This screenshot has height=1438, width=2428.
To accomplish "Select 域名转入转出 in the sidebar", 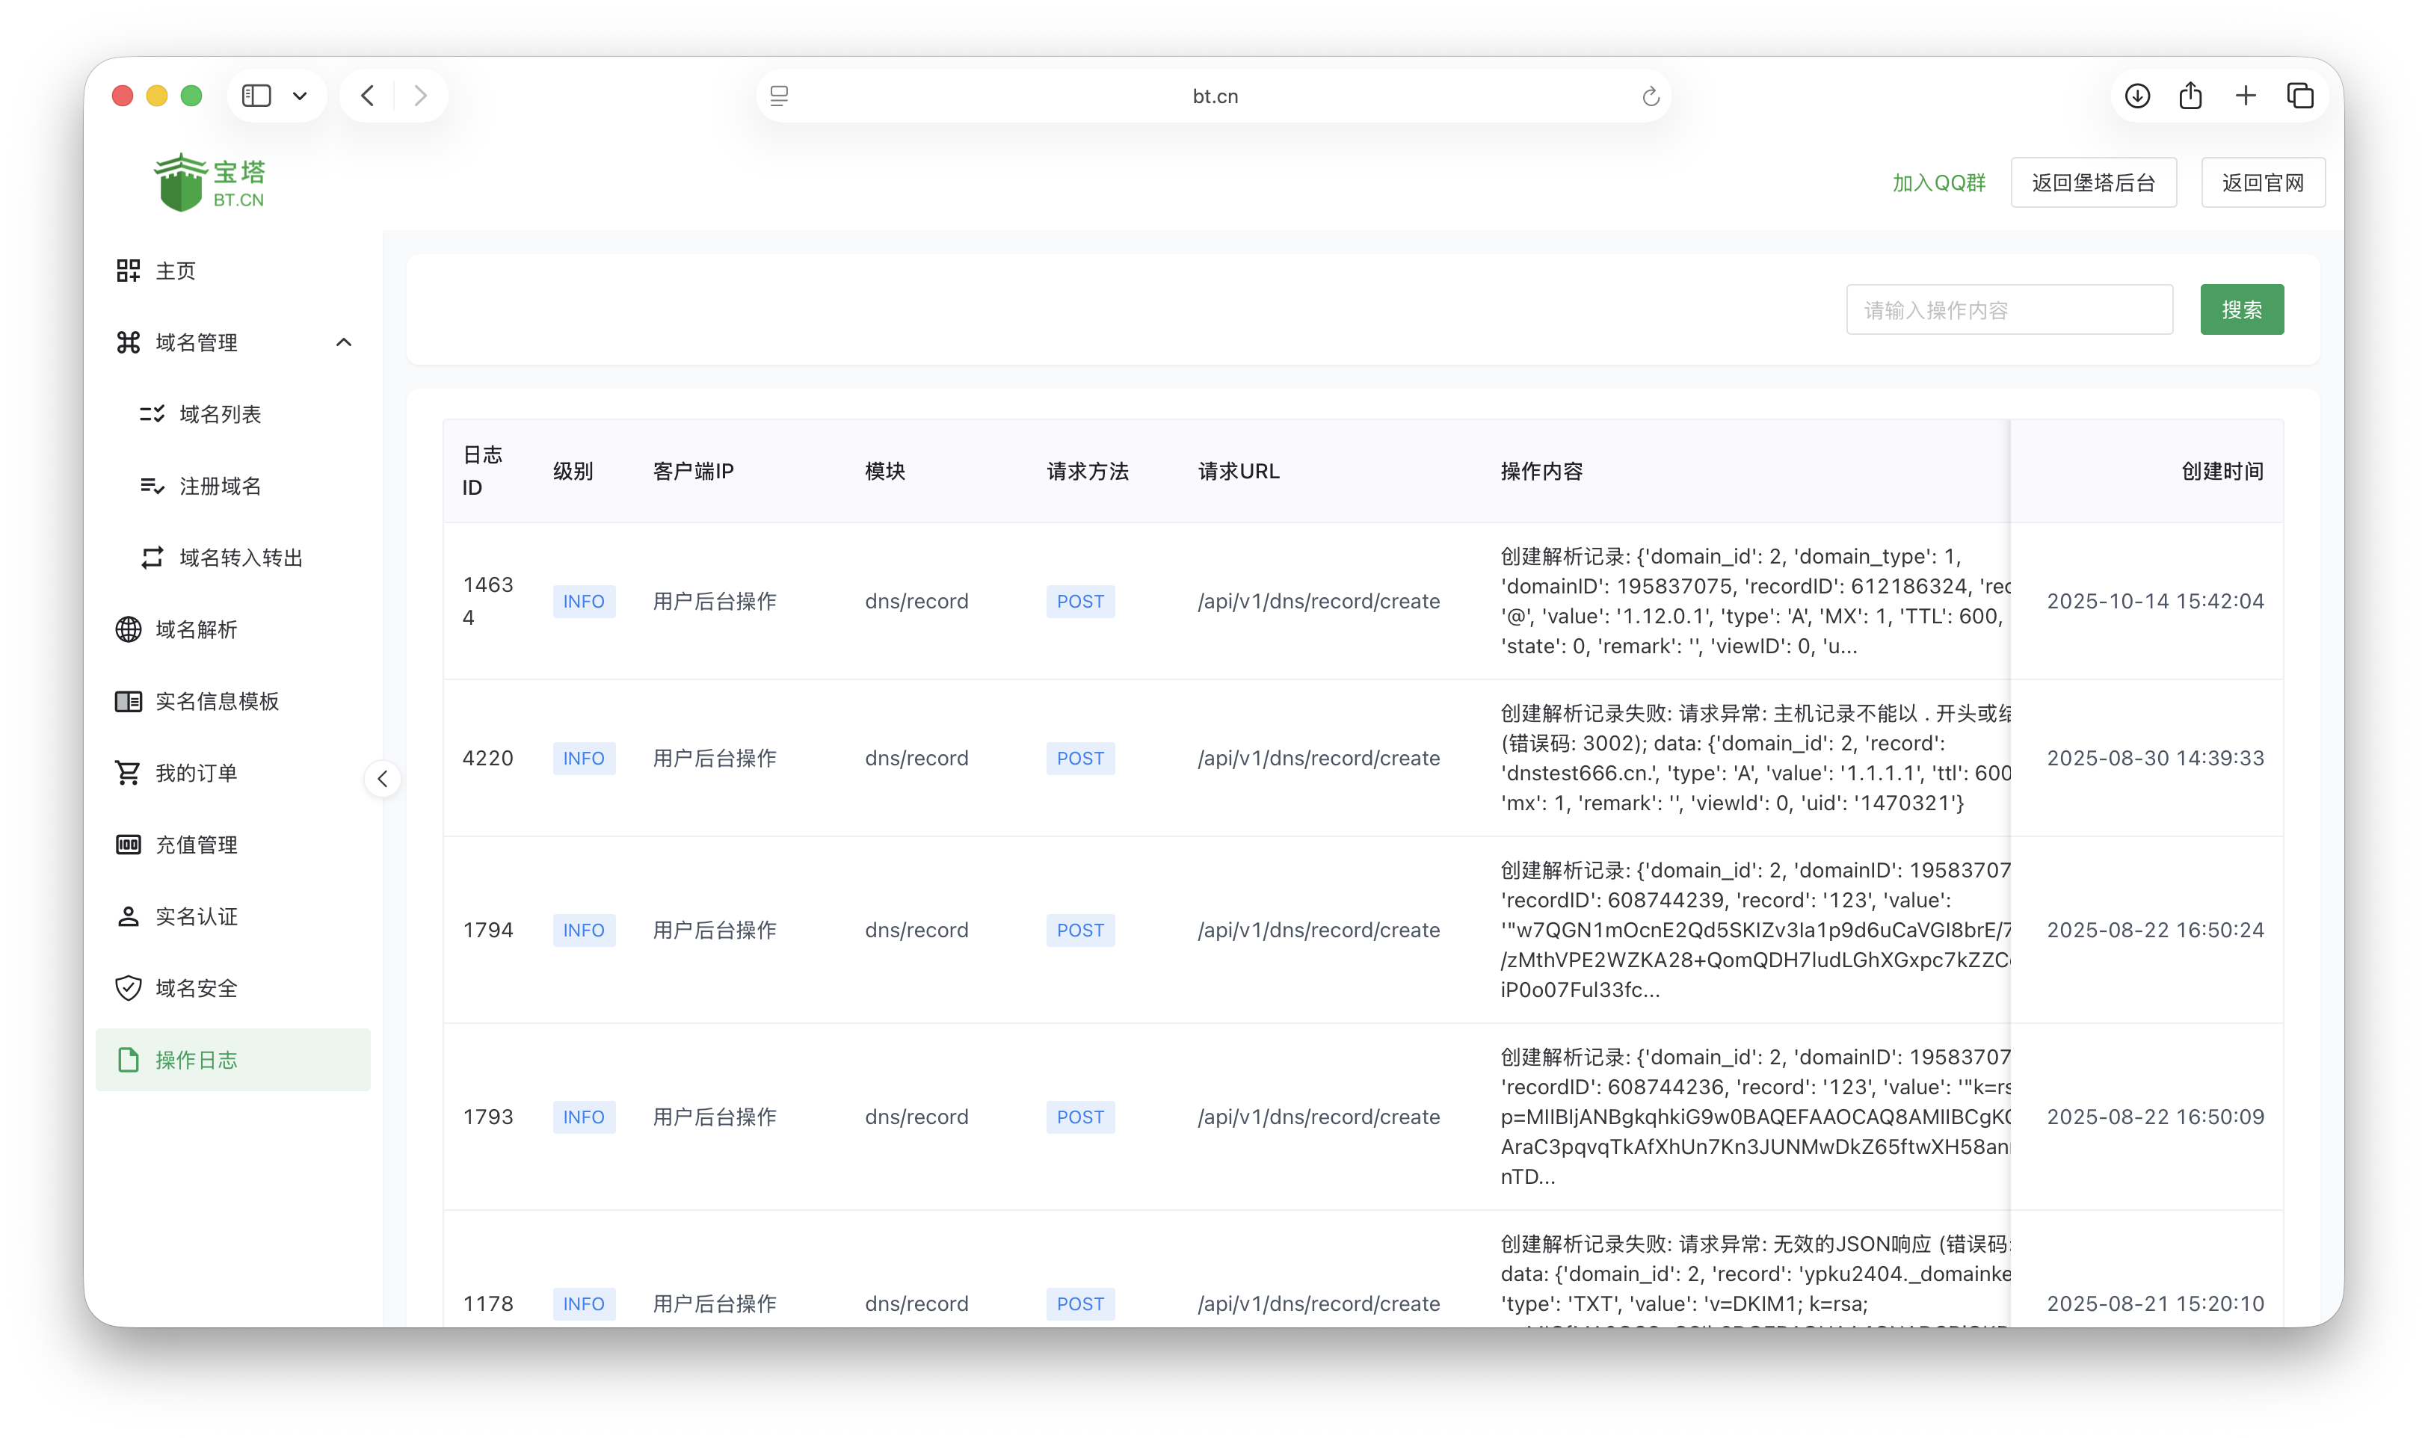I will [x=240, y=558].
